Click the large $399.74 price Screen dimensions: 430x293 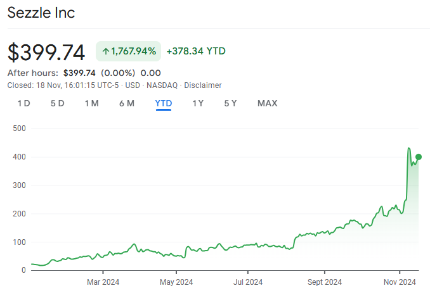coord(46,52)
